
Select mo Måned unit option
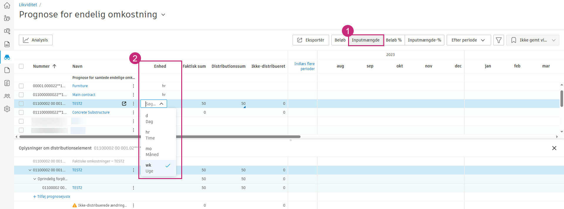[x=158, y=152]
